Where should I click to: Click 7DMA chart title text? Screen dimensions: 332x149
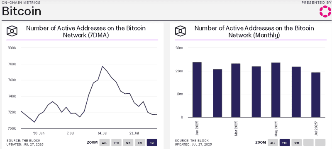(x=86, y=31)
